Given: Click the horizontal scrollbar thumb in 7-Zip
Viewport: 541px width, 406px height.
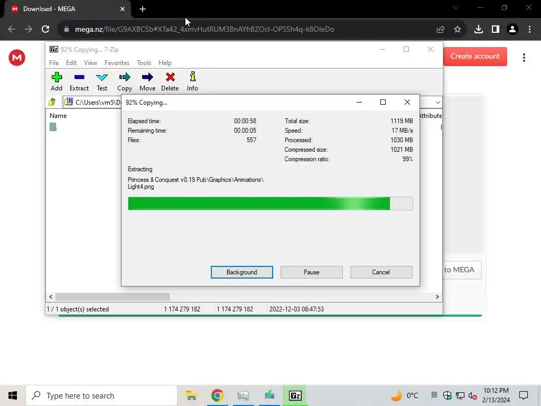Looking at the screenshot, I should click(x=113, y=297).
